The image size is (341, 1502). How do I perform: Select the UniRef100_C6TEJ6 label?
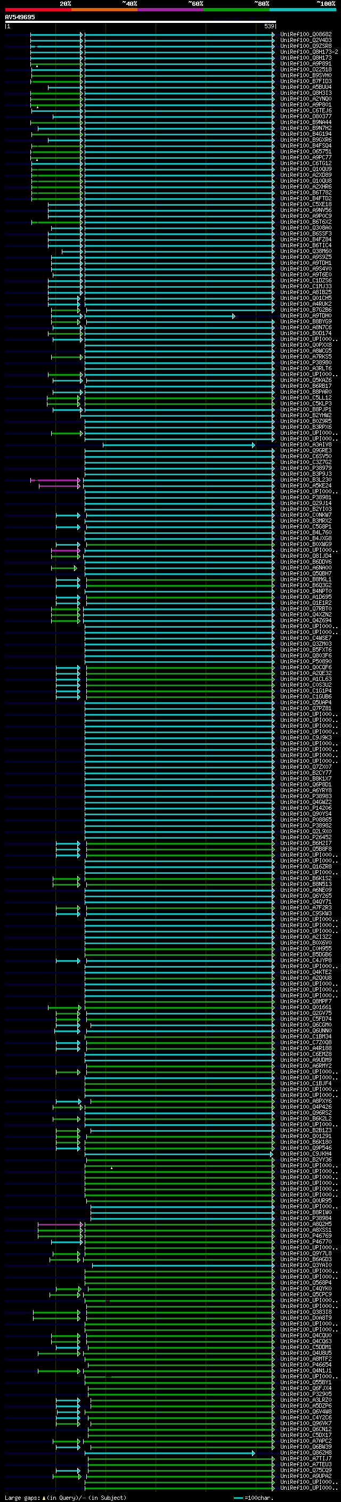point(306,110)
